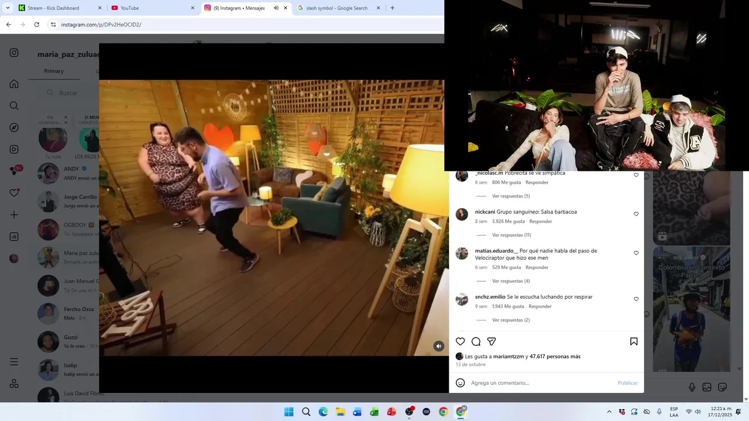Open the profile mariamtzzm in likes line
Image resolution: width=749 pixels, height=421 pixels.
(509, 357)
